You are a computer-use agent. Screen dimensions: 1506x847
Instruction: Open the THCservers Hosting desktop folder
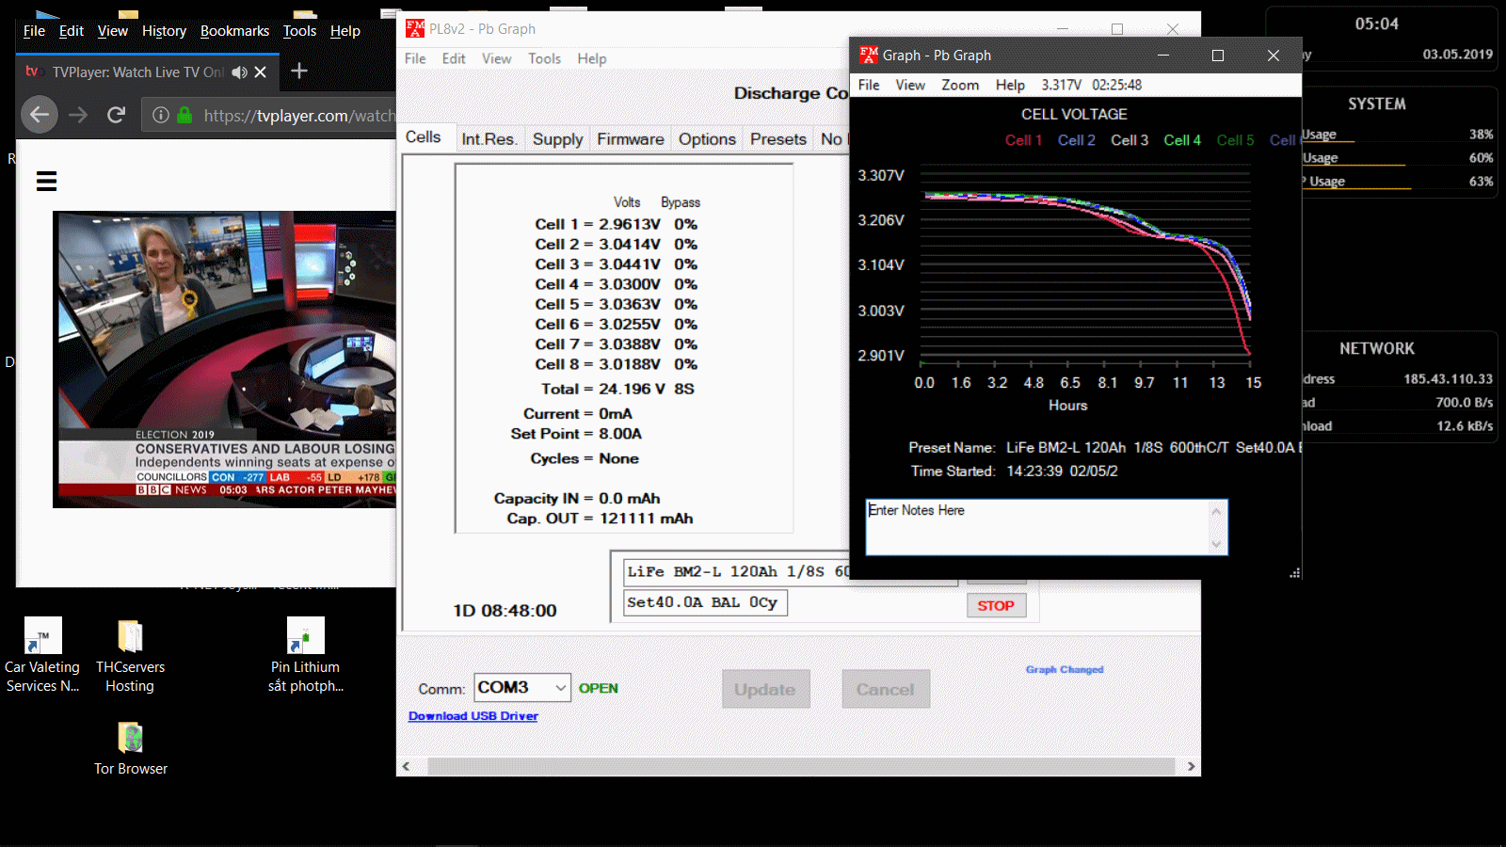pos(130,637)
